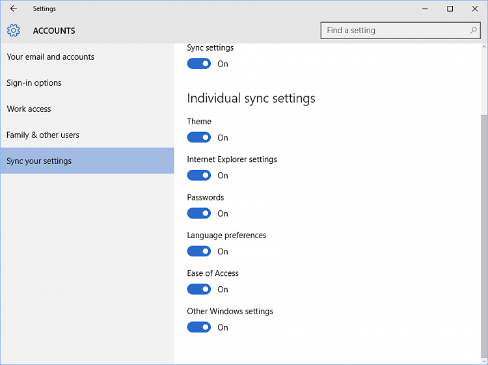Screen dimensions: 488x365
Task: Click the search magnifier icon
Action: pos(473,30)
